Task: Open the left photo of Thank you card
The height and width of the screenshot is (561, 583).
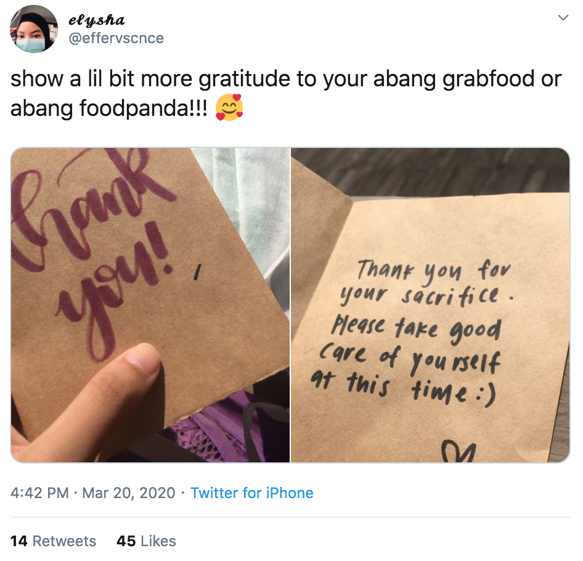Action: (x=150, y=305)
